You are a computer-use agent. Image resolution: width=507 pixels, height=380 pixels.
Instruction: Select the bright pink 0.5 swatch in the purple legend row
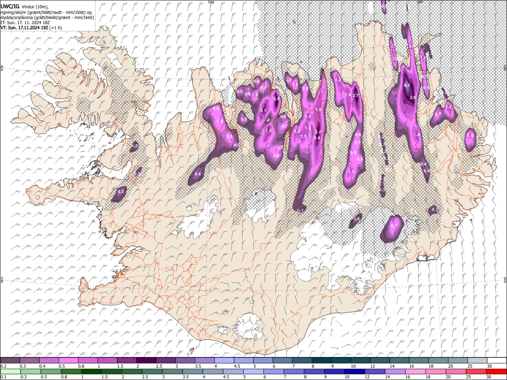69,360
